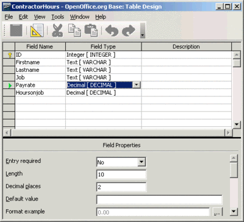
Task: Click Field Properties scroll down arrow
Action: tap(234, 212)
